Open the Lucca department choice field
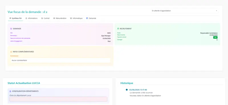Image resolution: width=228 pixels, height=105 pixels. point(58,99)
